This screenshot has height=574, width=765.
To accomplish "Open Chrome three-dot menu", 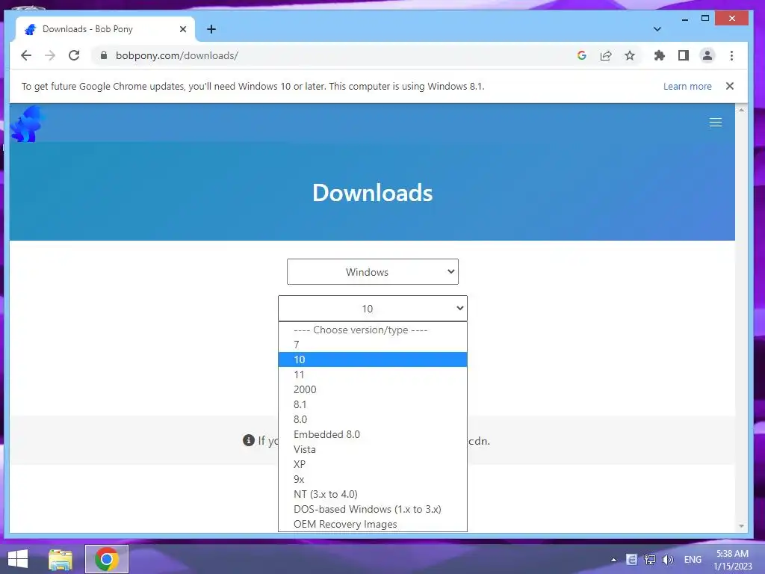I will click(x=731, y=55).
